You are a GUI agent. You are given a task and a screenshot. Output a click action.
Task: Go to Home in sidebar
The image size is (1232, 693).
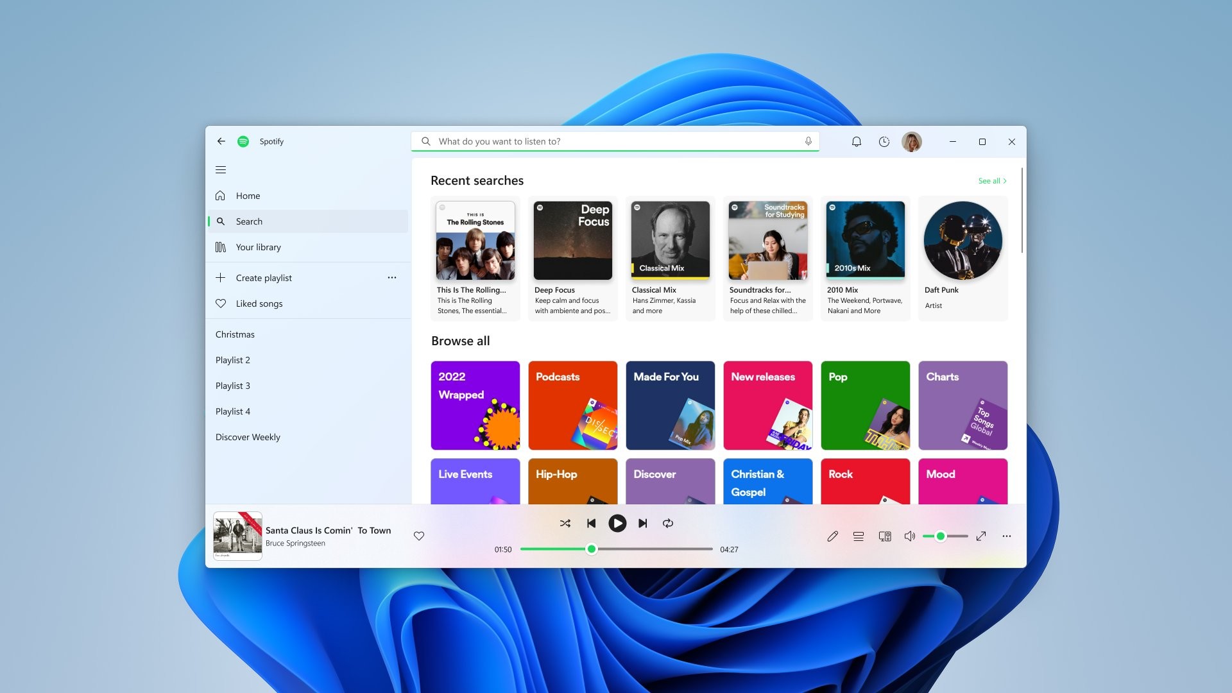pyautogui.click(x=248, y=196)
